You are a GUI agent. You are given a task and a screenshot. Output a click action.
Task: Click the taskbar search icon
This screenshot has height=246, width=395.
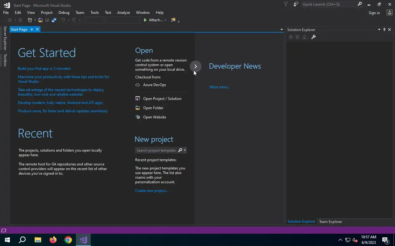[23, 240]
